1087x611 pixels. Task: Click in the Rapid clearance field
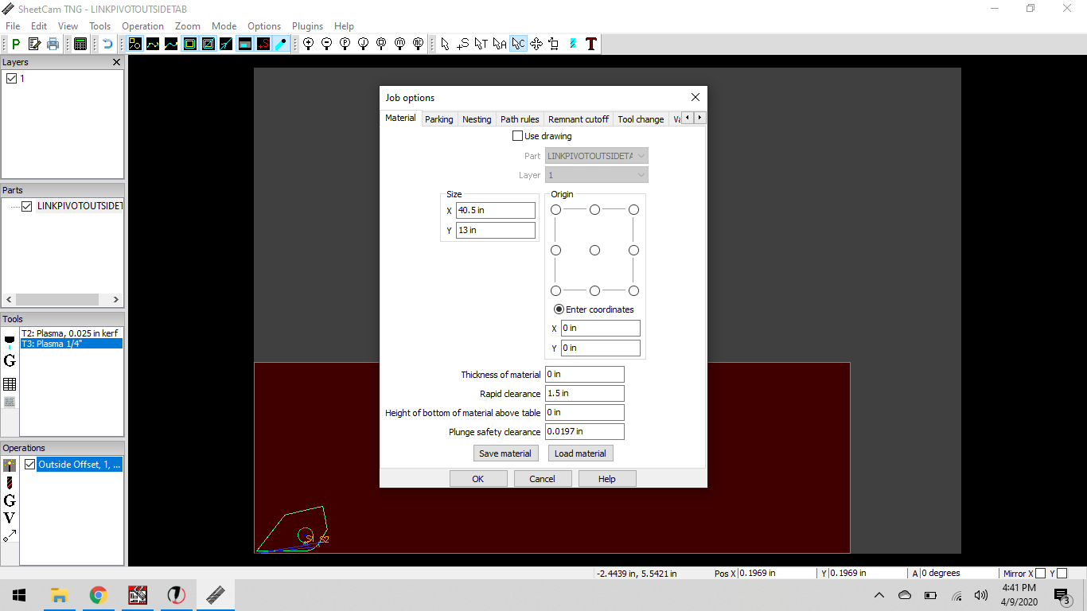click(x=584, y=394)
